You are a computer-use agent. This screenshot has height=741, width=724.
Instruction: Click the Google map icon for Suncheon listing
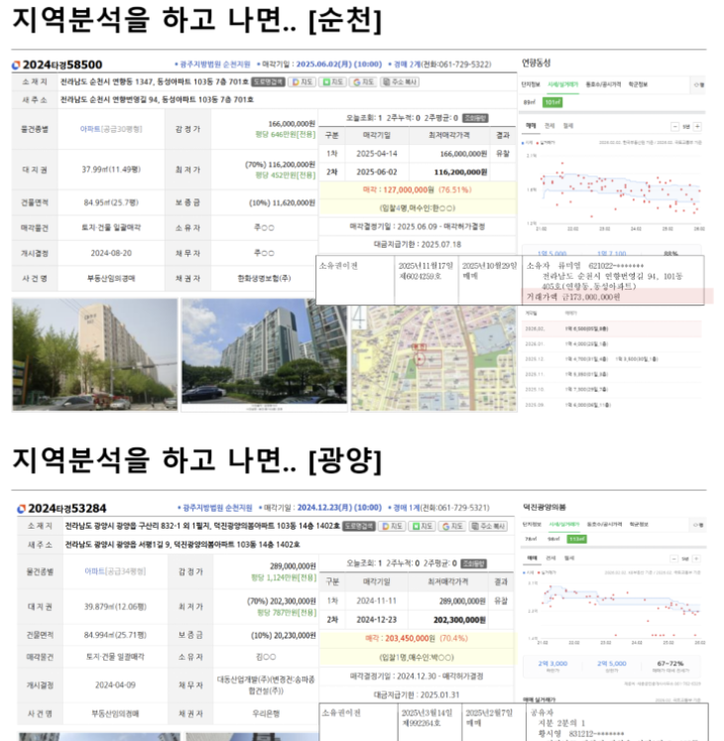point(364,82)
